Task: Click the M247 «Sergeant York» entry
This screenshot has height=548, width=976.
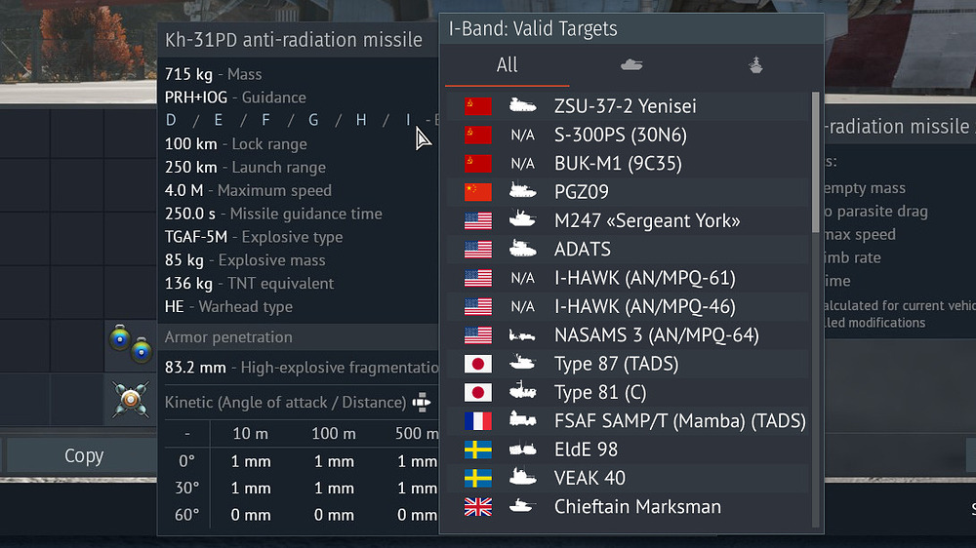Action: pos(628,220)
